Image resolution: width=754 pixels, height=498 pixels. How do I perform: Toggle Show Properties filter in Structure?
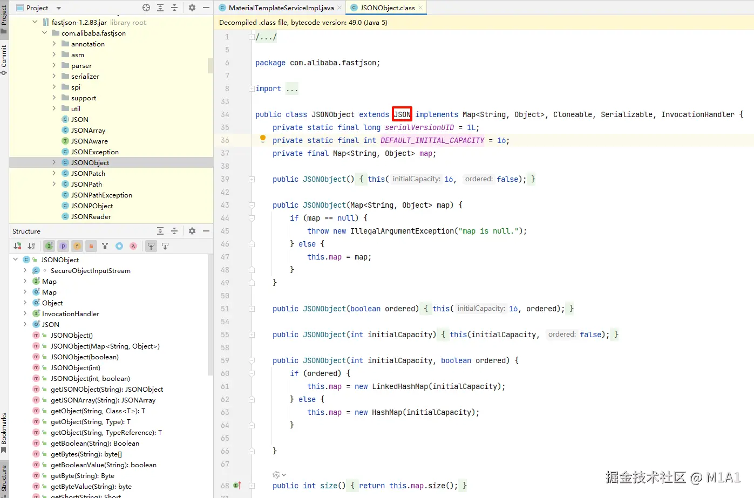[x=63, y=246]
